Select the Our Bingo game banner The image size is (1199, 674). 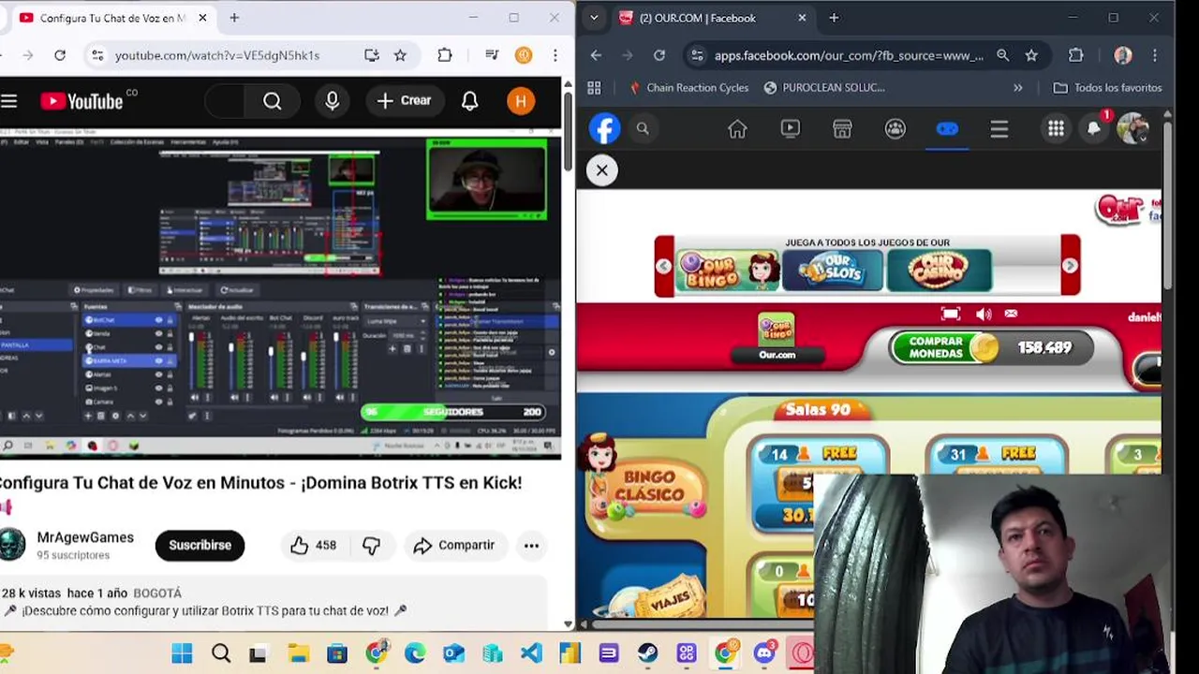tap(728, 271)
